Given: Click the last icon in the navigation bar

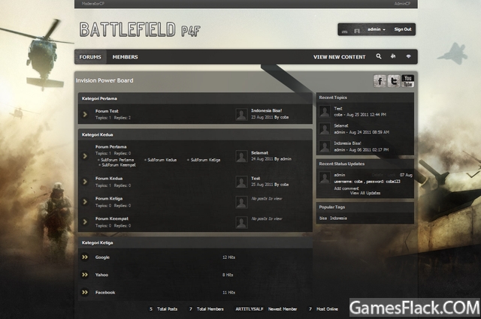Looking at the screenshot, I should (x=408, y=56).
